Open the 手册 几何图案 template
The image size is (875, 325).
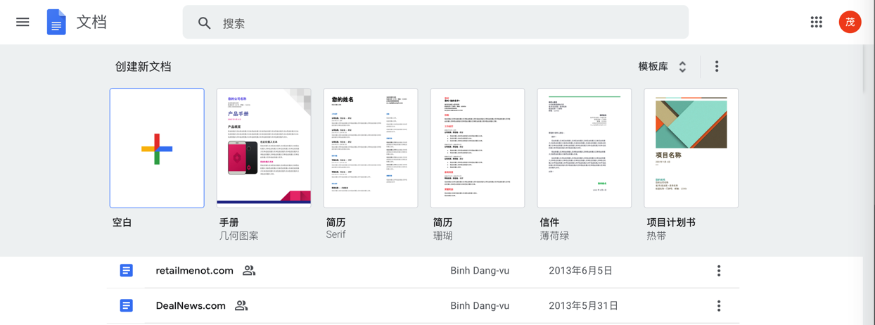[264, 148]
